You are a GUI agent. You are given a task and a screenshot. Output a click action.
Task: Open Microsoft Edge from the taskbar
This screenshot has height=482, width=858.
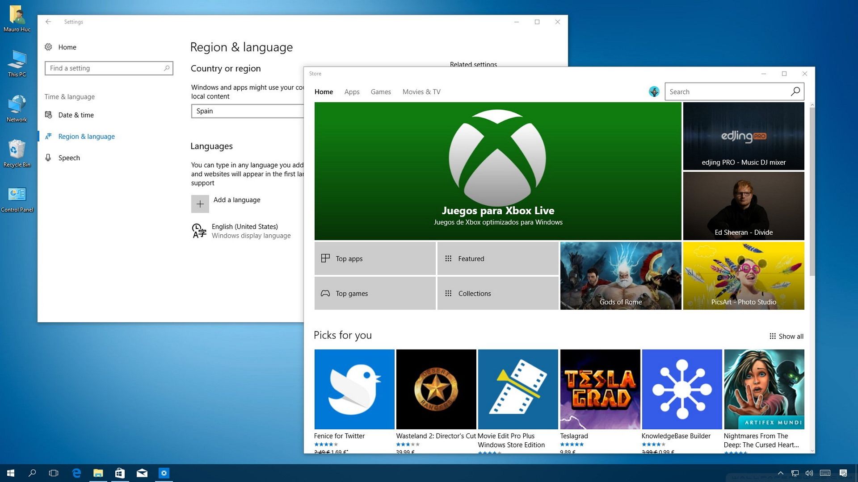(76, 473)
